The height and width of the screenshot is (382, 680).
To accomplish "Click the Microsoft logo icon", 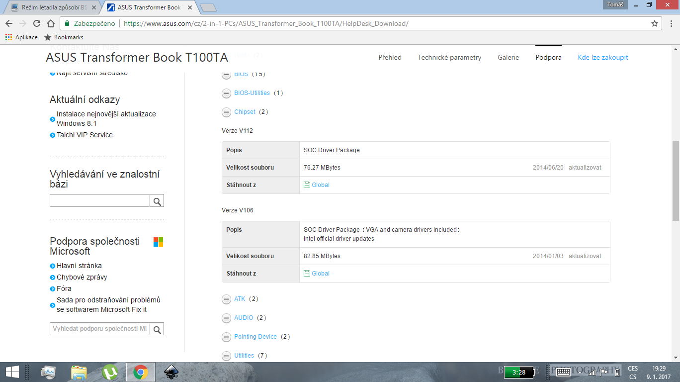I will click(x=158, y=242).
